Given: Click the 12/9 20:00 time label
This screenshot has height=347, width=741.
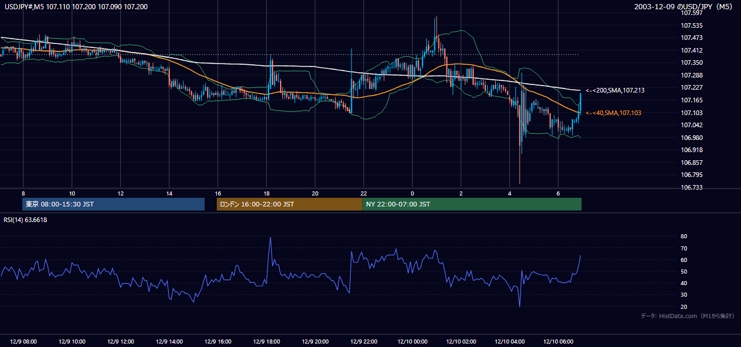Looking at the screenshot, I should coord(315,342).
